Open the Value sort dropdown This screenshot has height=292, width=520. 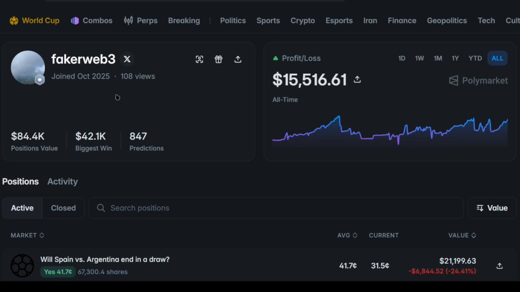492,208
